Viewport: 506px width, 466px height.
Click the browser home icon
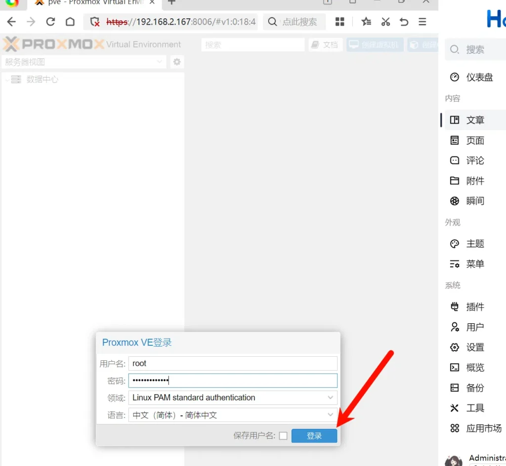click(x=70, y=22)
